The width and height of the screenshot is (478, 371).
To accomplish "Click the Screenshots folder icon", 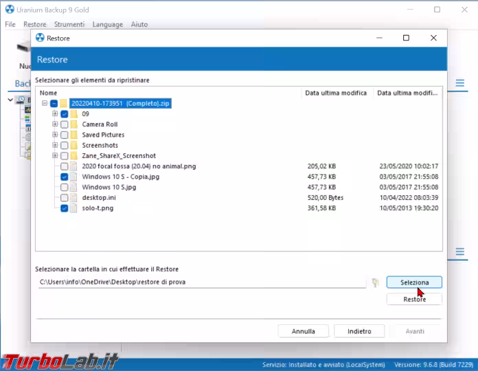I will click(73, 146).
